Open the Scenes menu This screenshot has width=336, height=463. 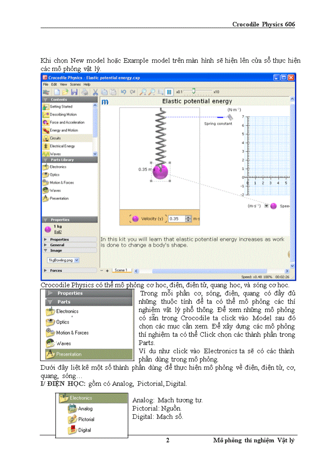tap(75, 85)
